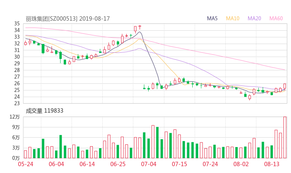Click the 成交量 119833 volume label
291x173 pixels.
44,111
